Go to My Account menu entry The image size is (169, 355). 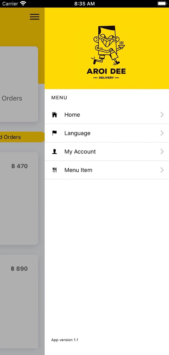(80, 152)
